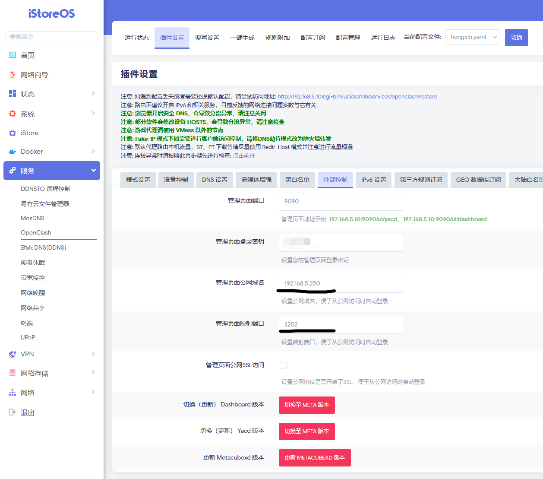The height and width of the screenshot is (479, 543).
Task: Expand the VPN menu chevron
Action: (x=93, y=354)
